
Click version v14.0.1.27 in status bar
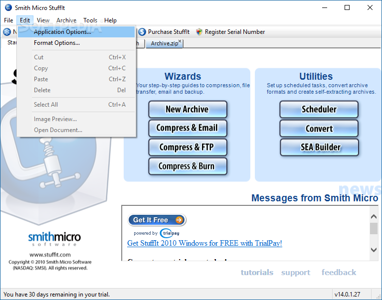[x=347, y=295]
